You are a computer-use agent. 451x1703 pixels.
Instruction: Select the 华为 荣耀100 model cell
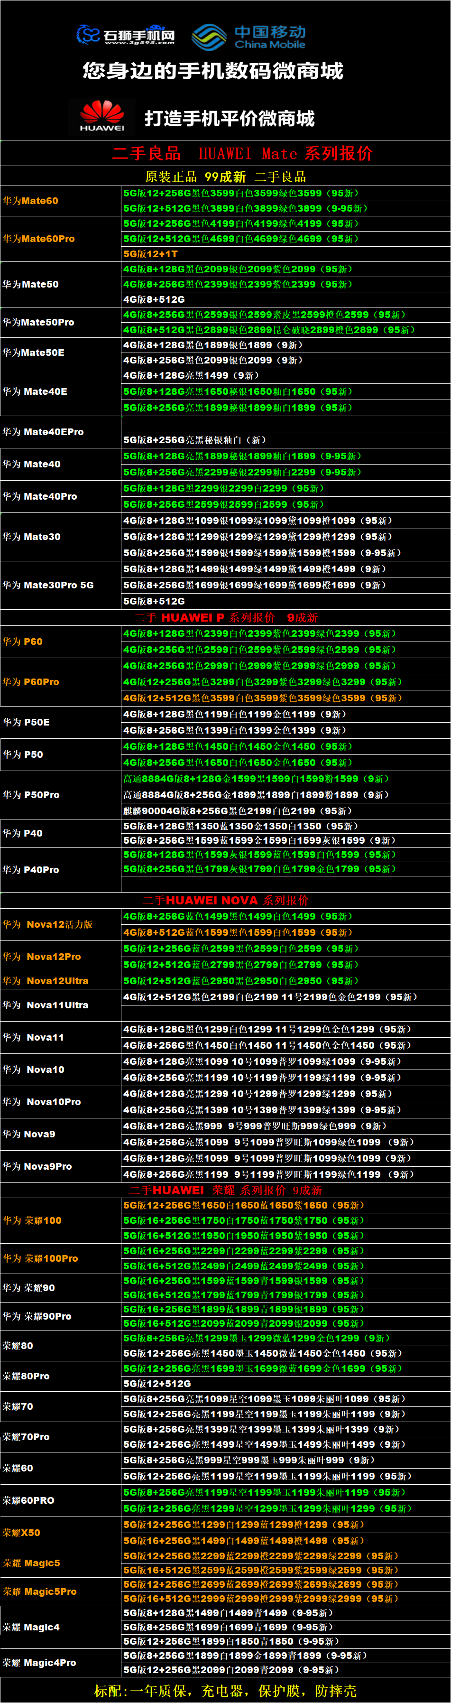[x=60, y=1220]
